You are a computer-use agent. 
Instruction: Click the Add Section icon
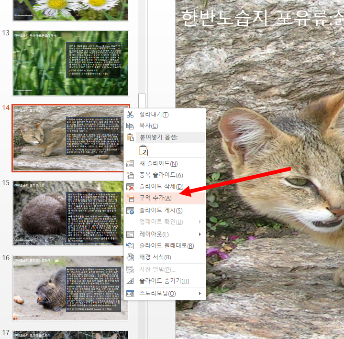pyautogui.click(x=130, y=198)
